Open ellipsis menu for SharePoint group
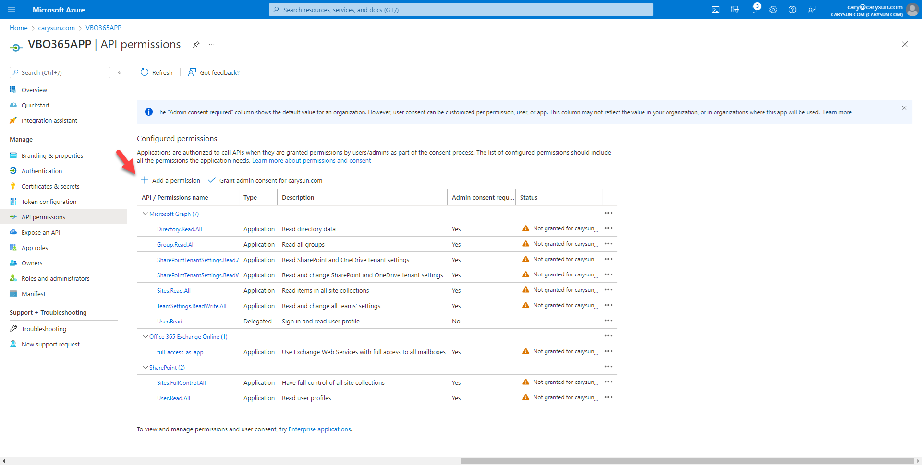This screenshot has width=922, height=465. (x=608, y=367)
